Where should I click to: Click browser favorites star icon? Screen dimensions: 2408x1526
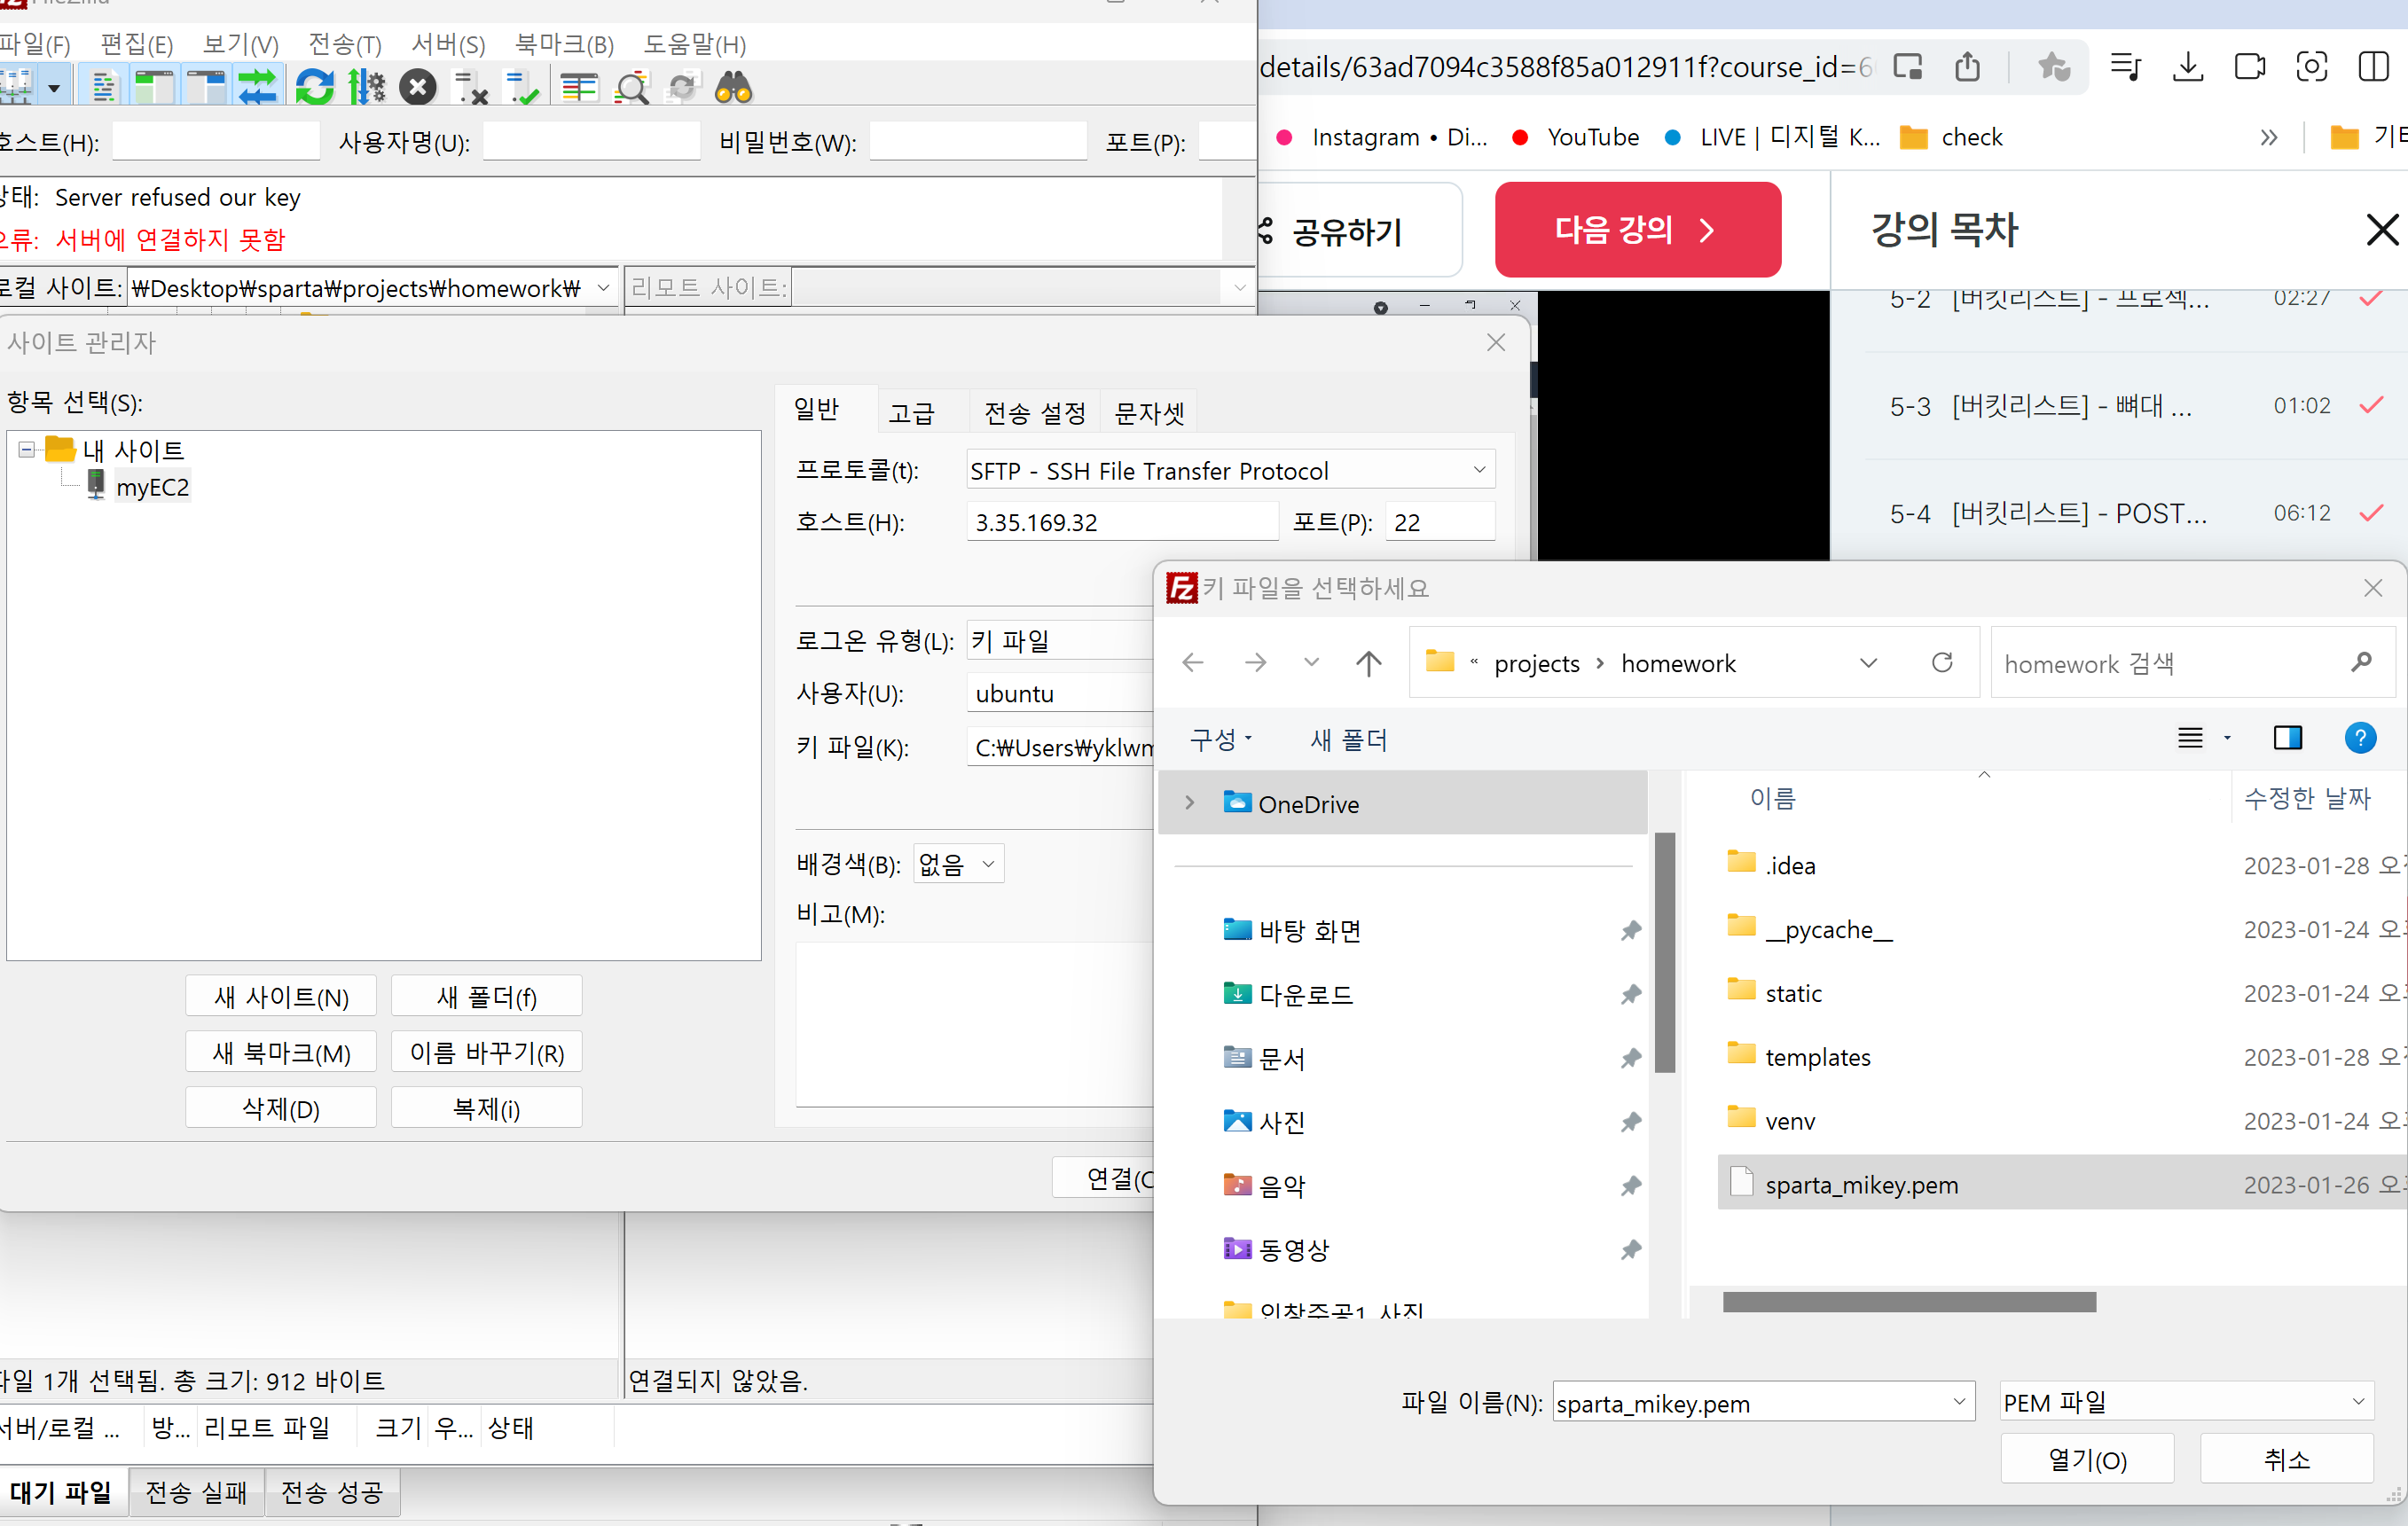point(2052,66)
